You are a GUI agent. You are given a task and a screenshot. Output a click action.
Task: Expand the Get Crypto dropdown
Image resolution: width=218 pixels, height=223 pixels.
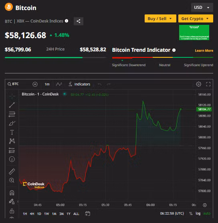tap(196, 18)
